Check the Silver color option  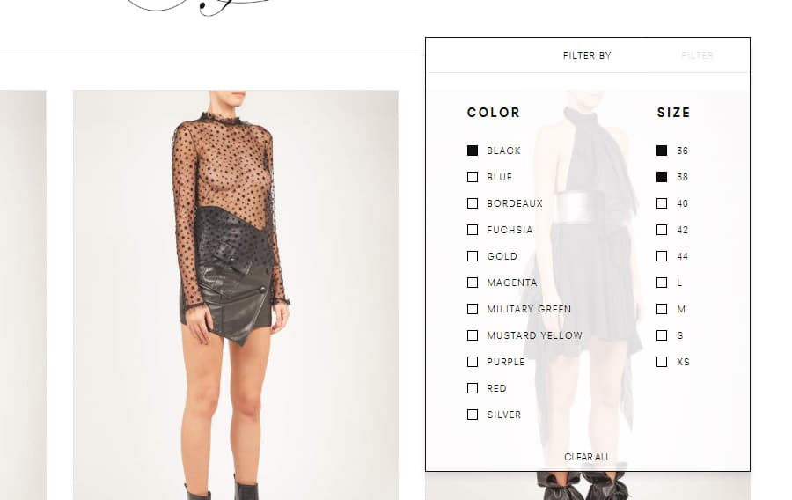click(x=473, y=415)
